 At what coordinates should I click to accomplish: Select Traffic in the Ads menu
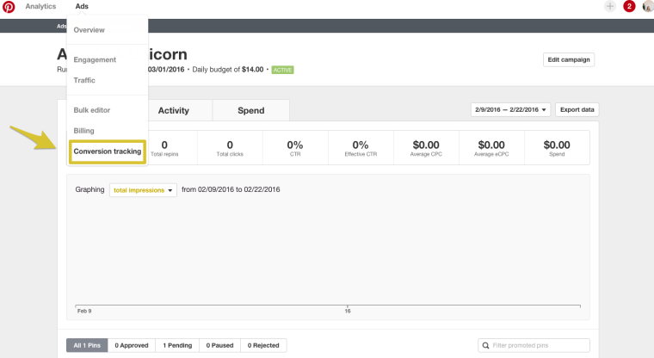(x=84, y=80)
